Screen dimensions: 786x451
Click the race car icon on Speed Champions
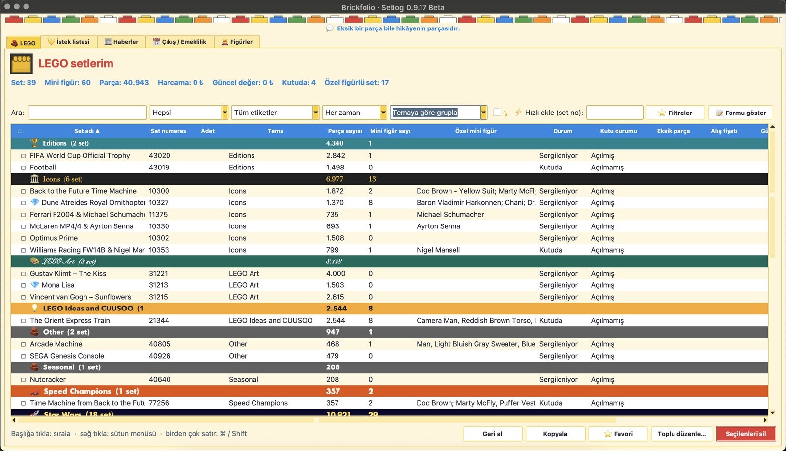coord(34,392)
